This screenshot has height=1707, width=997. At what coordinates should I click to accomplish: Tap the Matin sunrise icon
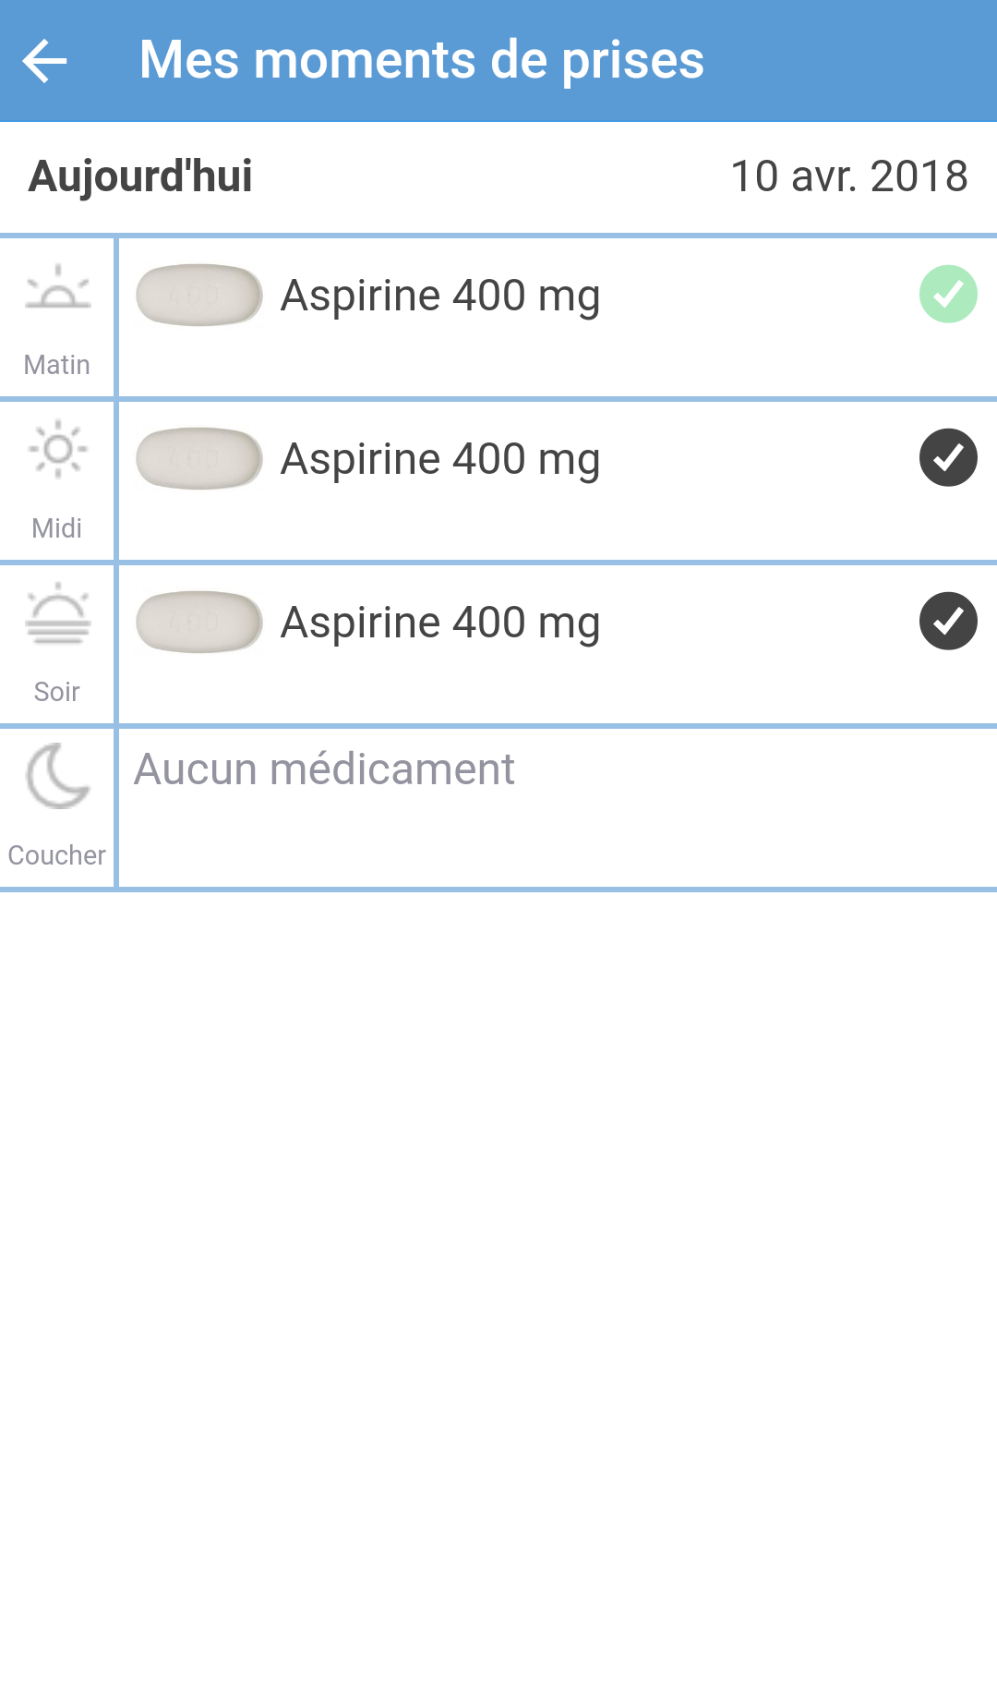point(58,288)
